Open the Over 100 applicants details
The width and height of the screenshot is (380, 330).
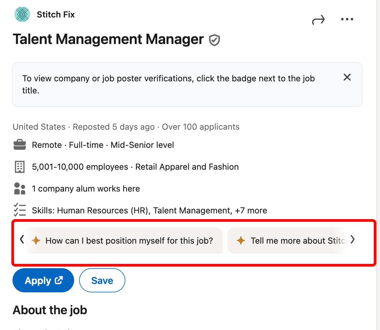pyautogui.click(x=200, y=127)
